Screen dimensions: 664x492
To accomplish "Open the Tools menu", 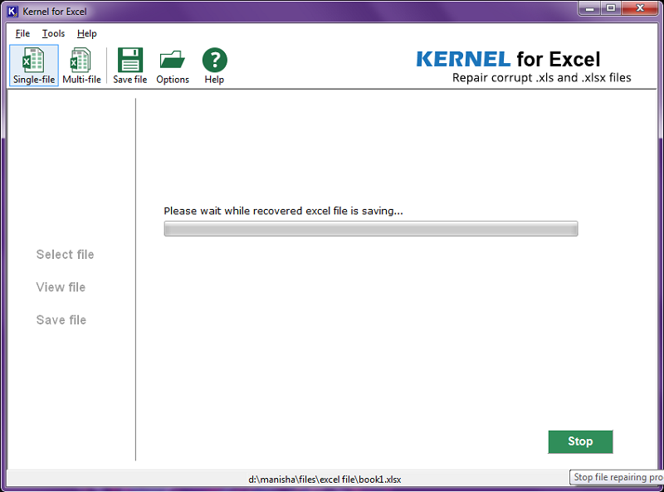I will 53,33.
